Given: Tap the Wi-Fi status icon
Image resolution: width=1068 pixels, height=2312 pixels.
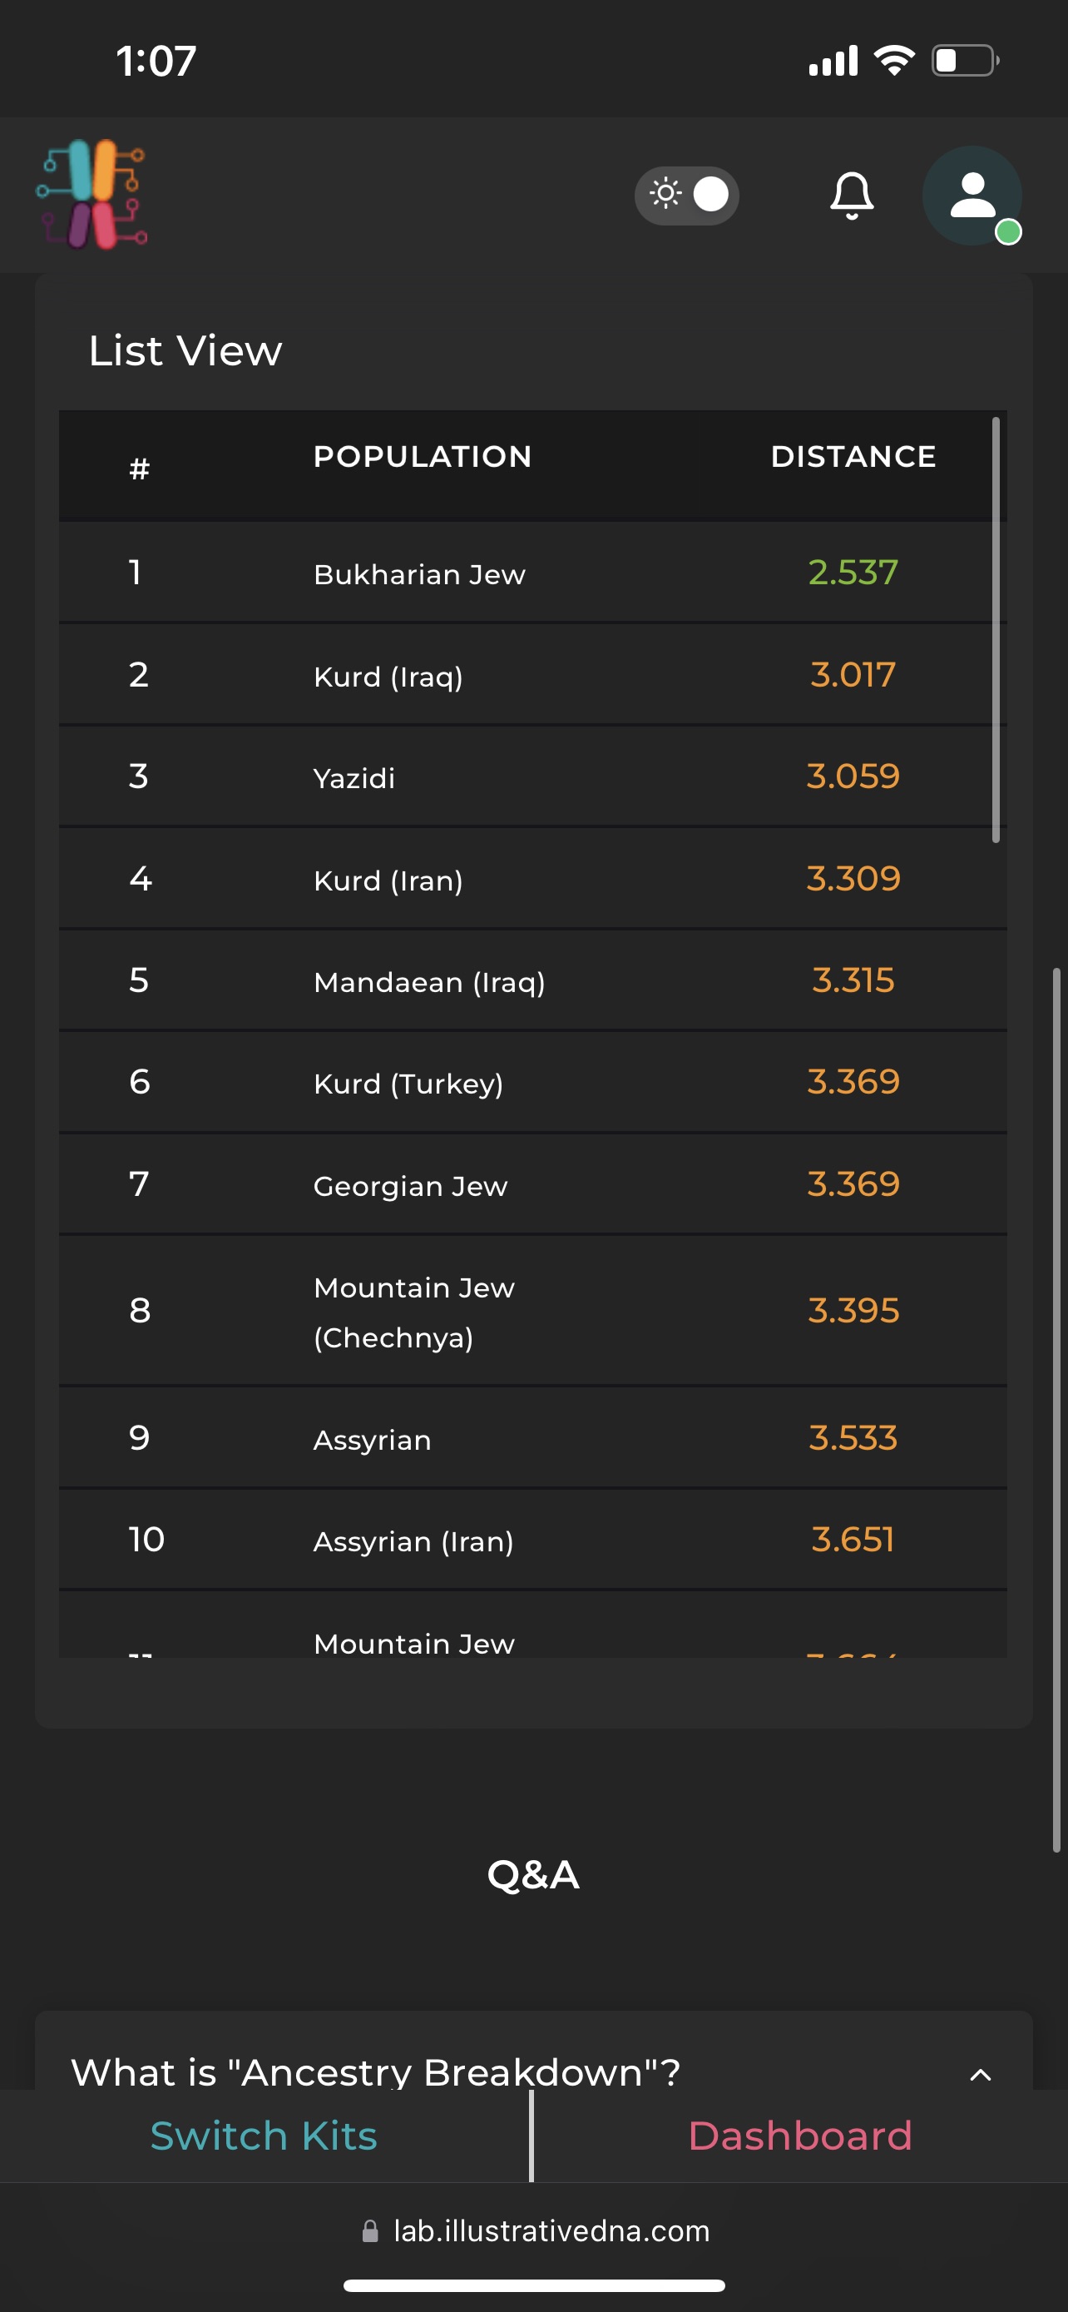Looking at the screenshot, I should pos(893,61).
